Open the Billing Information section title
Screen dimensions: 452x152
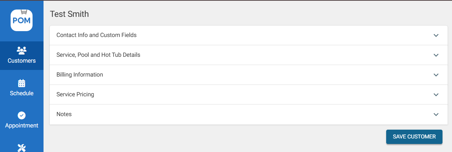[x=79, y=75]
